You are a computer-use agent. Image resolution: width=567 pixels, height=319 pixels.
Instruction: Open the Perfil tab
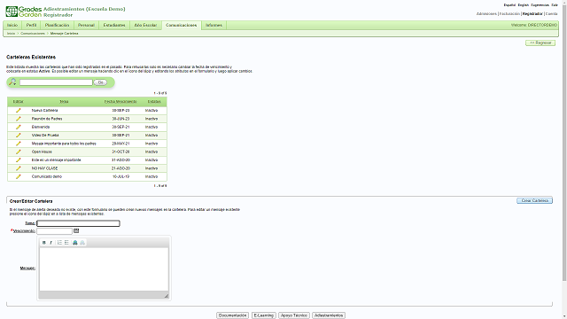click(x=32, y=26)
